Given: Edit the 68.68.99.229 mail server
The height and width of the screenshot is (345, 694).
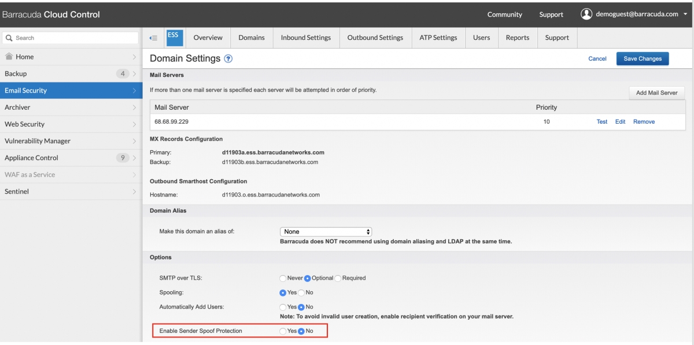Looking at the screenshot, I should [621, 122].
